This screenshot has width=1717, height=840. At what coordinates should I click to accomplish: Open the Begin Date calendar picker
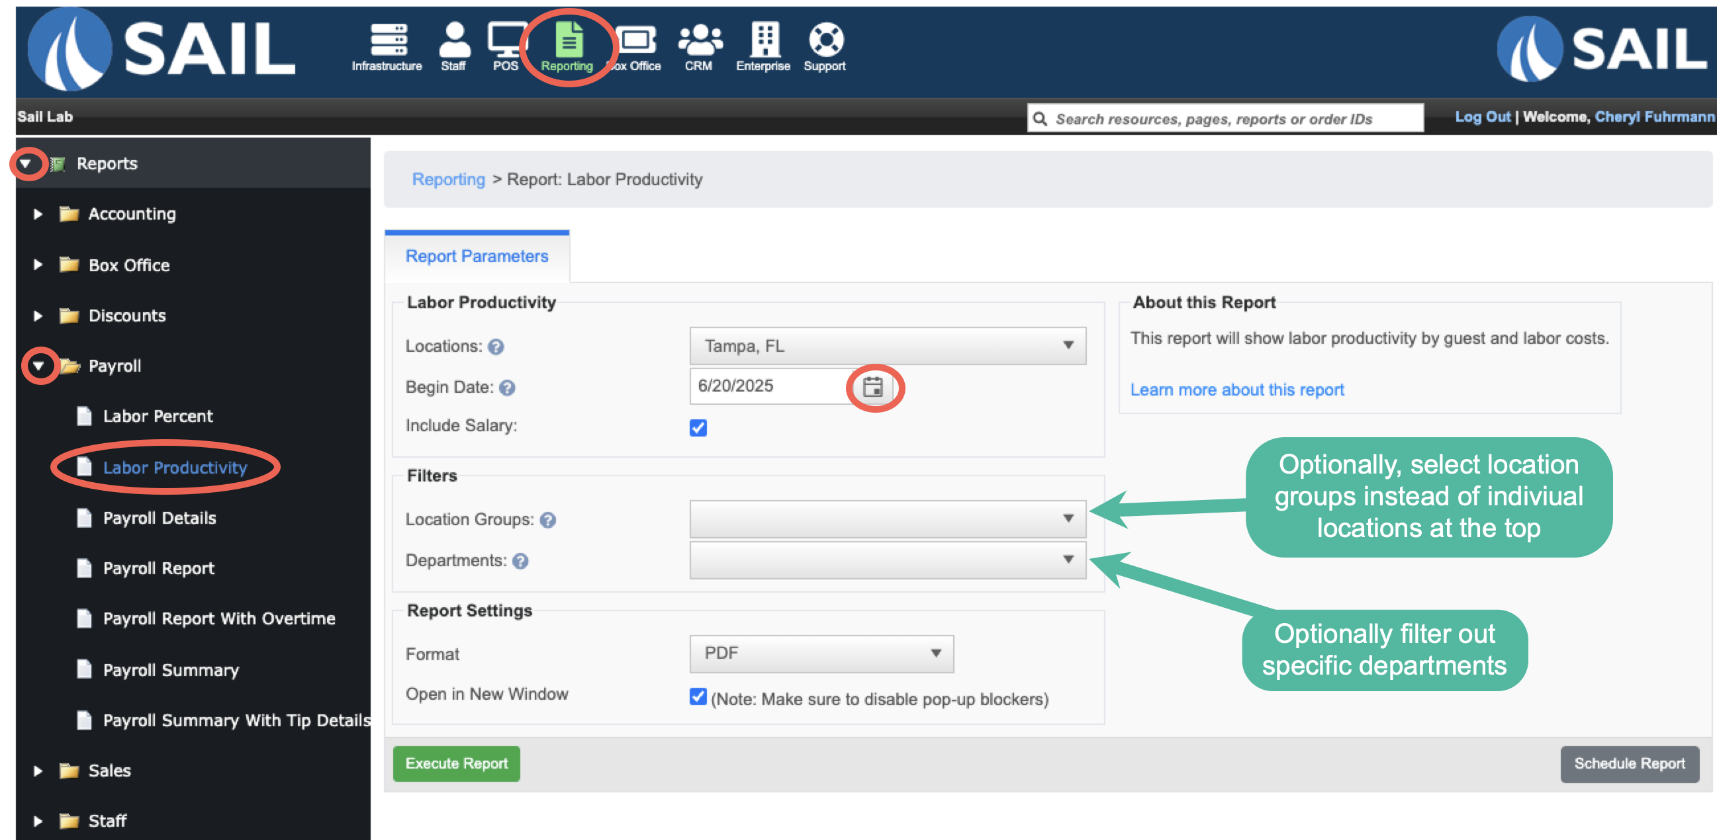click(872, 387)
